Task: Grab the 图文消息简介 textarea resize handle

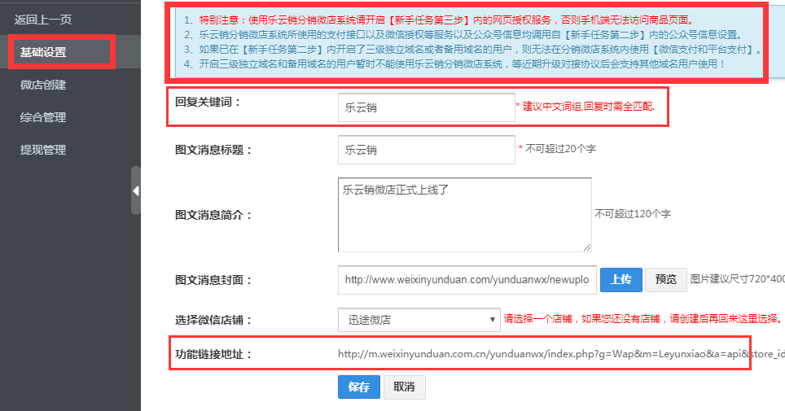Action: point(587,247)
